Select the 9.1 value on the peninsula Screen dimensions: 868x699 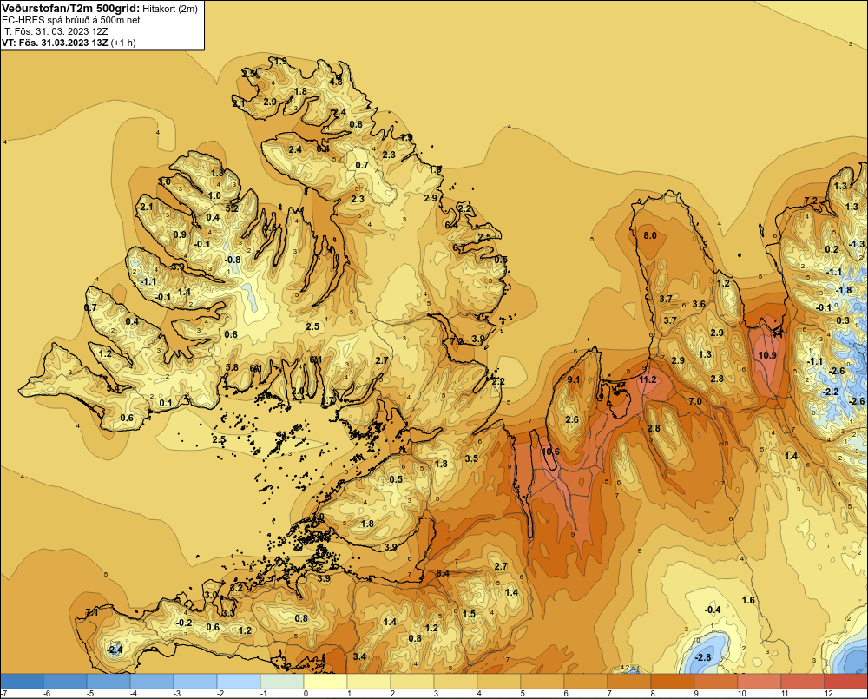point(574,379)
